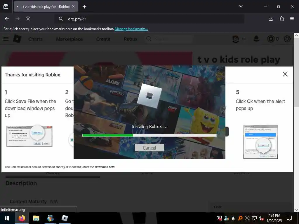Open Roblox notifications bell

pyautogui.click(x=256, y=39)
